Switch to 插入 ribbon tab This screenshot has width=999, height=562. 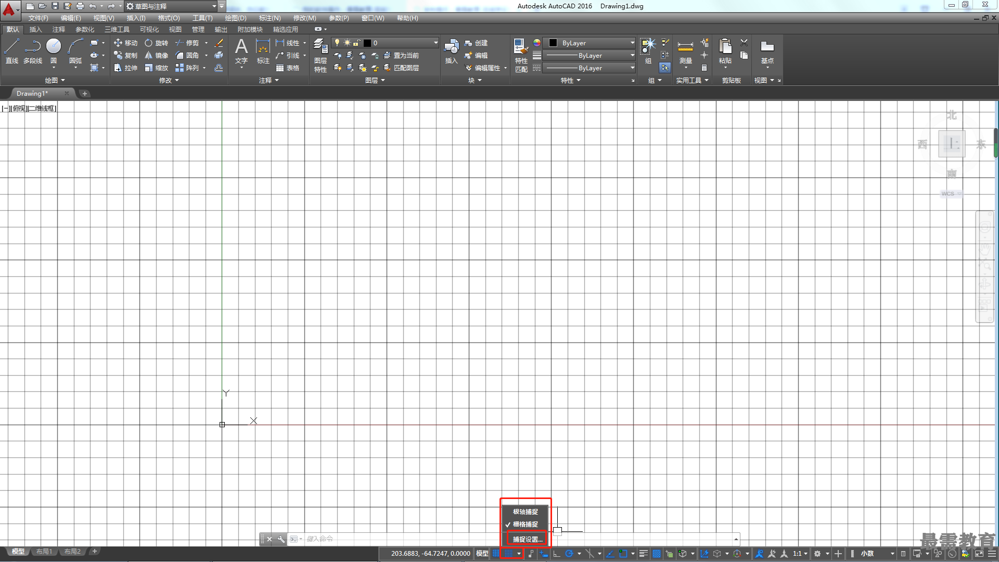(35, 29)
